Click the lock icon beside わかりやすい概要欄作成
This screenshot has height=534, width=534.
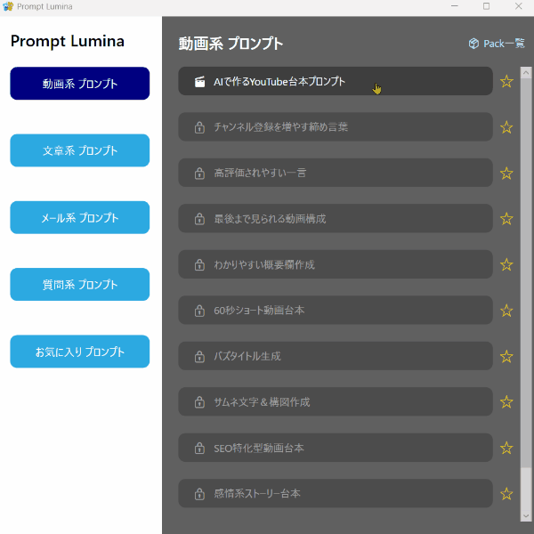point(199,264)
